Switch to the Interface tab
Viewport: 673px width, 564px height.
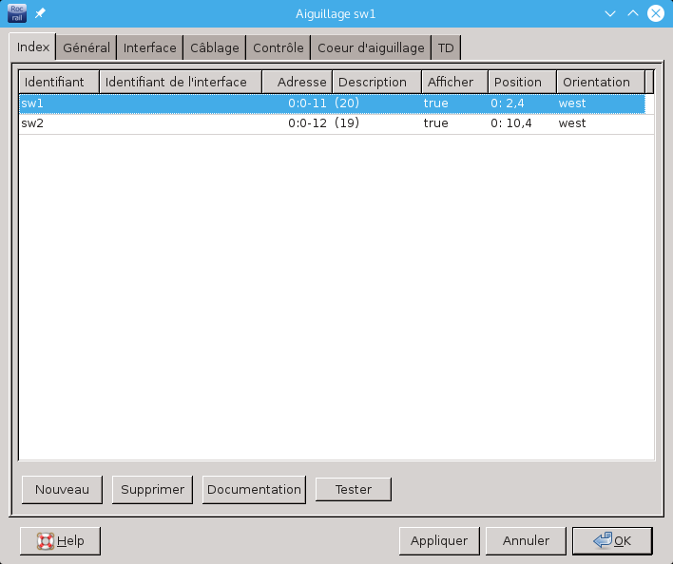(x=150, y=47)
